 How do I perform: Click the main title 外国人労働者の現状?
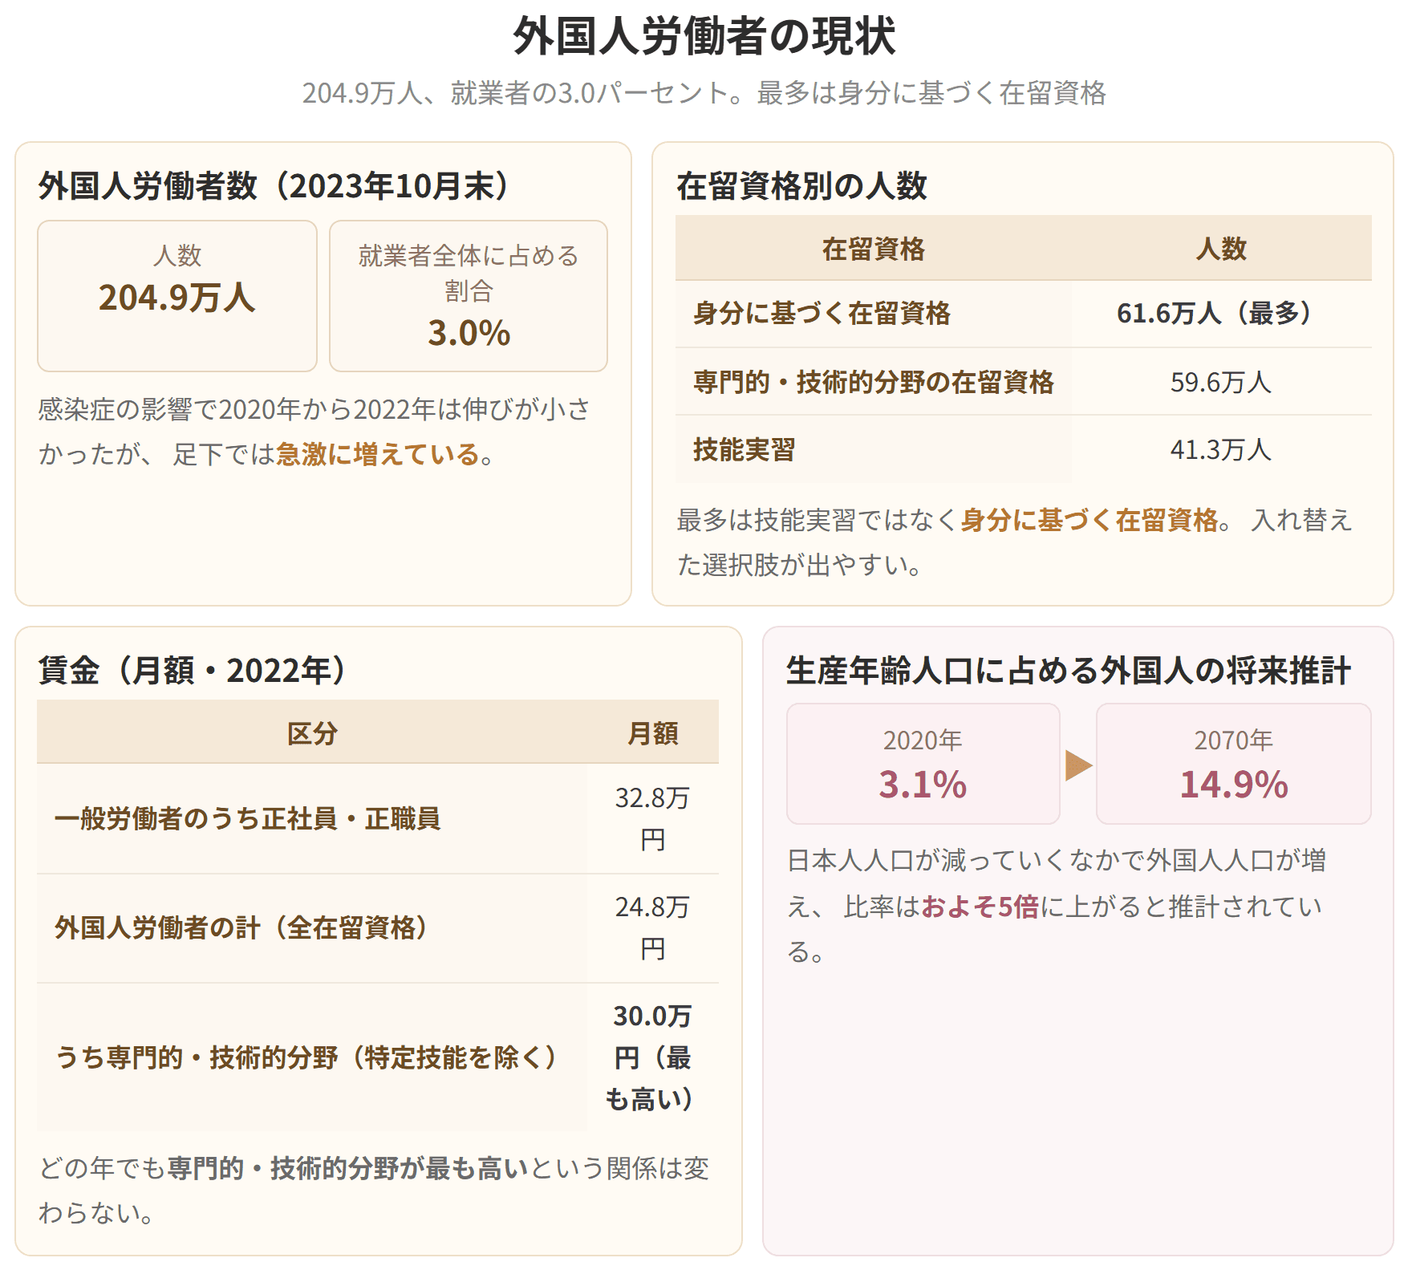(704, 37)
